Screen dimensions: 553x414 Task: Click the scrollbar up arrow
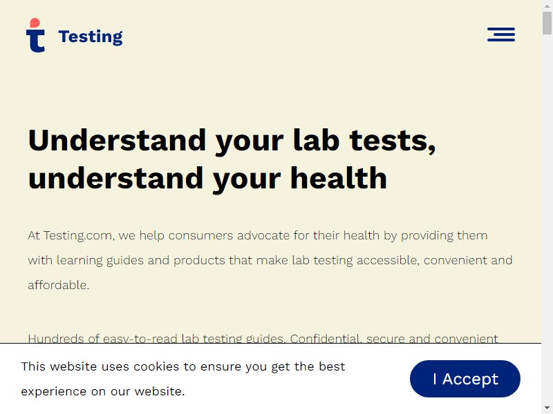[x=547, y=6]
